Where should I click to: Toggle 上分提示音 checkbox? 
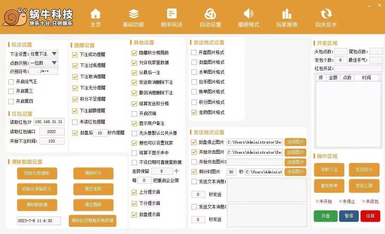coord(134,192)
